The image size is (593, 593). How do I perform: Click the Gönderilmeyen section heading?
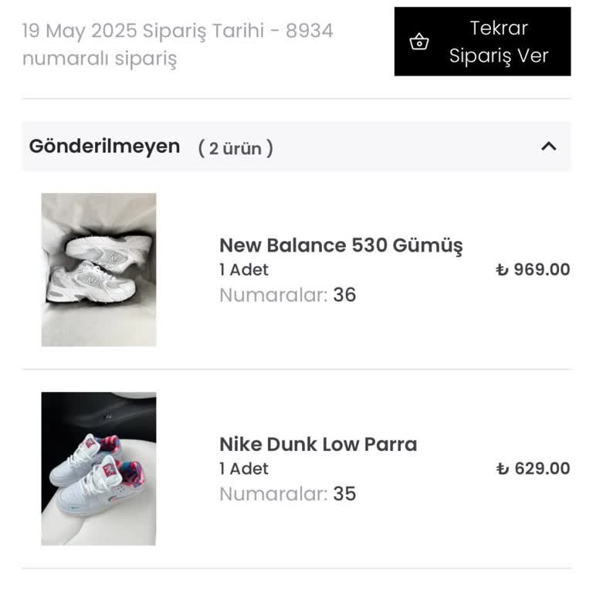(104, 147)
